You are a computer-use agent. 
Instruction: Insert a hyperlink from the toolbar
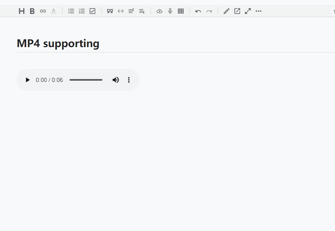click(43, 11)
